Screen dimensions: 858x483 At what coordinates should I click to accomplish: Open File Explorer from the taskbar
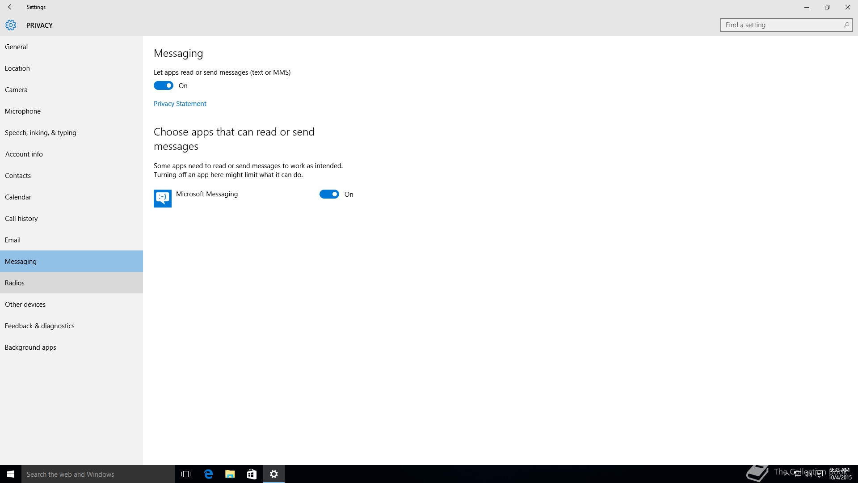tap(230, 474)
